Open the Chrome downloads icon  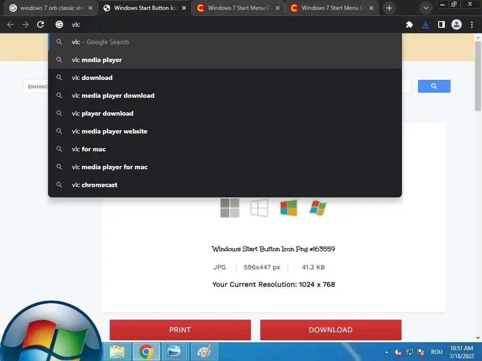pyautogui.click(x=426, y=24)
